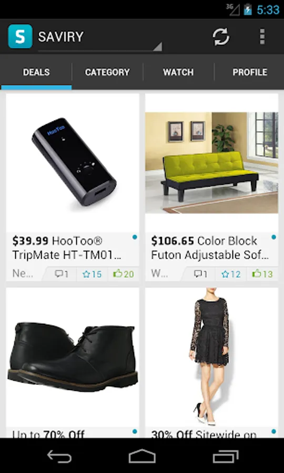The height and width of the screenshot is (473, 284).
Task: Expand the SAVIRY title dropdown
Action: (100, 38)
